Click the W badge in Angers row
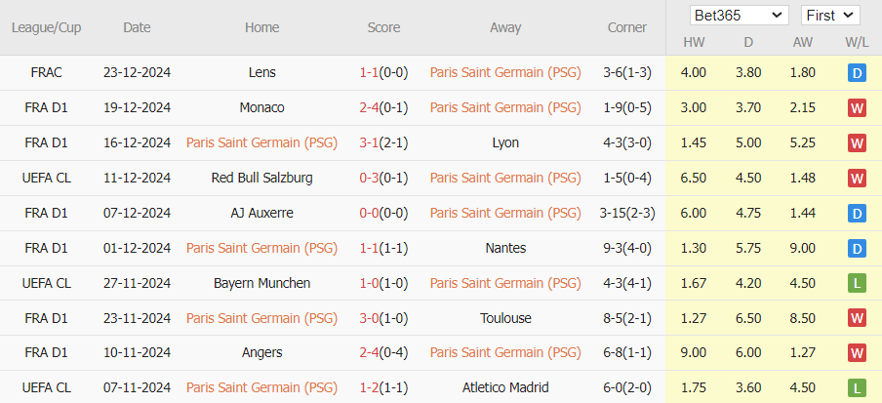This screenshot has width=882, height=403. (x=858, y=353)
